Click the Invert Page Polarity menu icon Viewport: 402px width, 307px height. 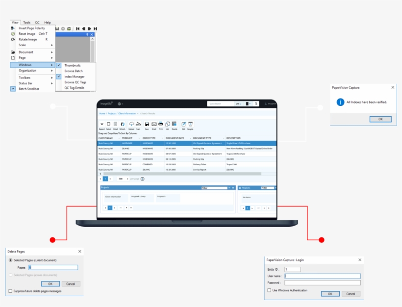point(13,28)
